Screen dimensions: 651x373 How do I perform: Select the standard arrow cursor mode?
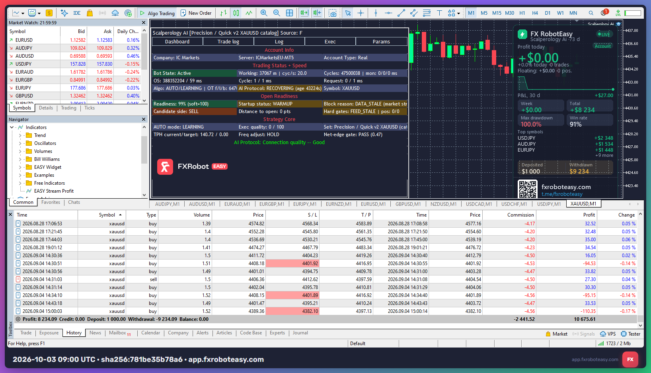pos(348,13)
